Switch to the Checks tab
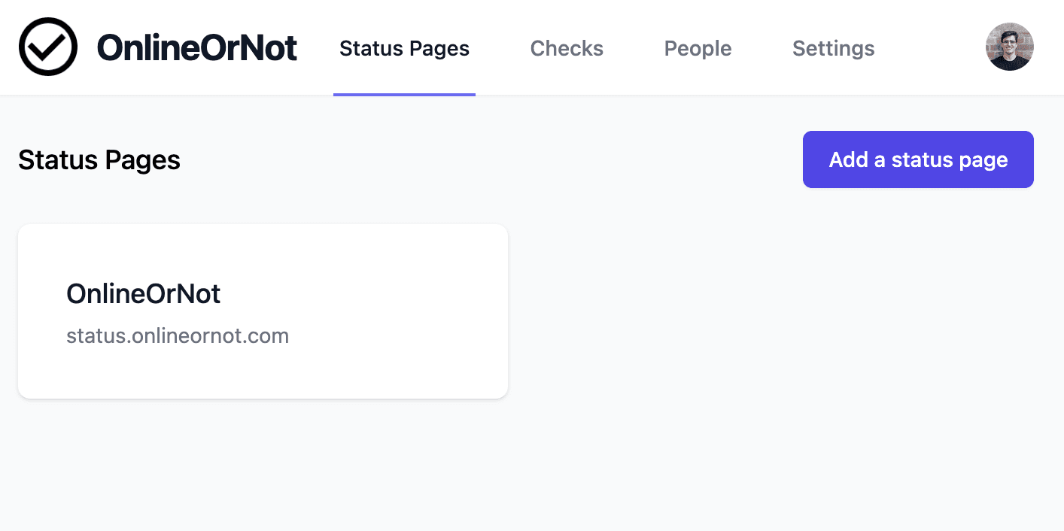 coord(567,48)
